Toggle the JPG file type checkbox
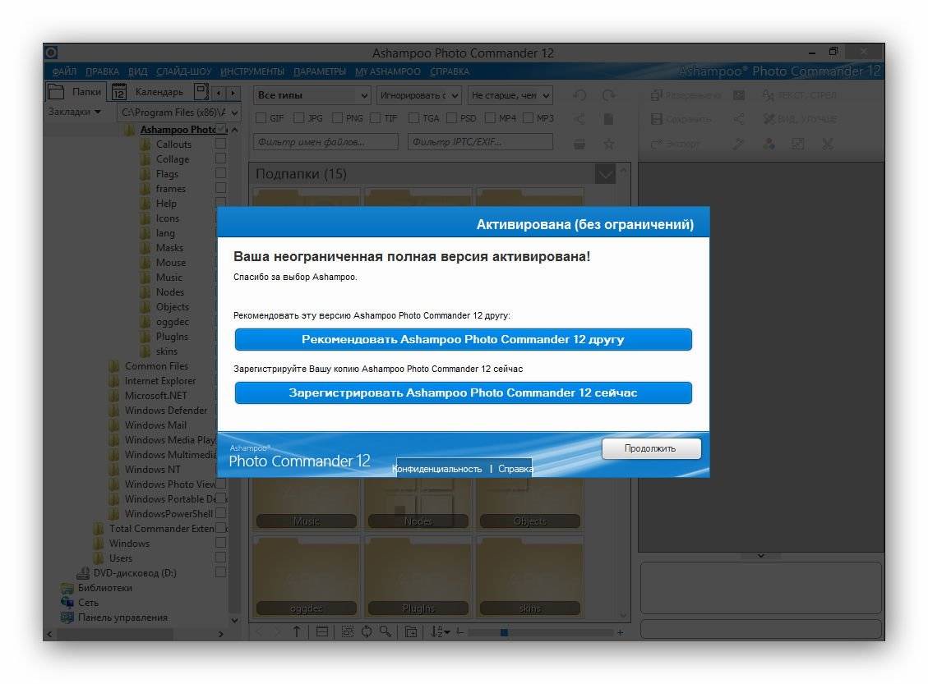Viewport: 928px width, 684px height. (x=299, y=118)
